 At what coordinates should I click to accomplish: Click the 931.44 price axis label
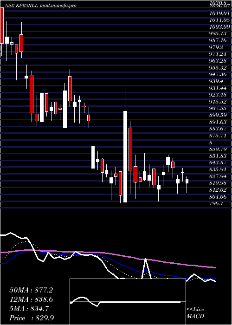(x=218, y=89)
